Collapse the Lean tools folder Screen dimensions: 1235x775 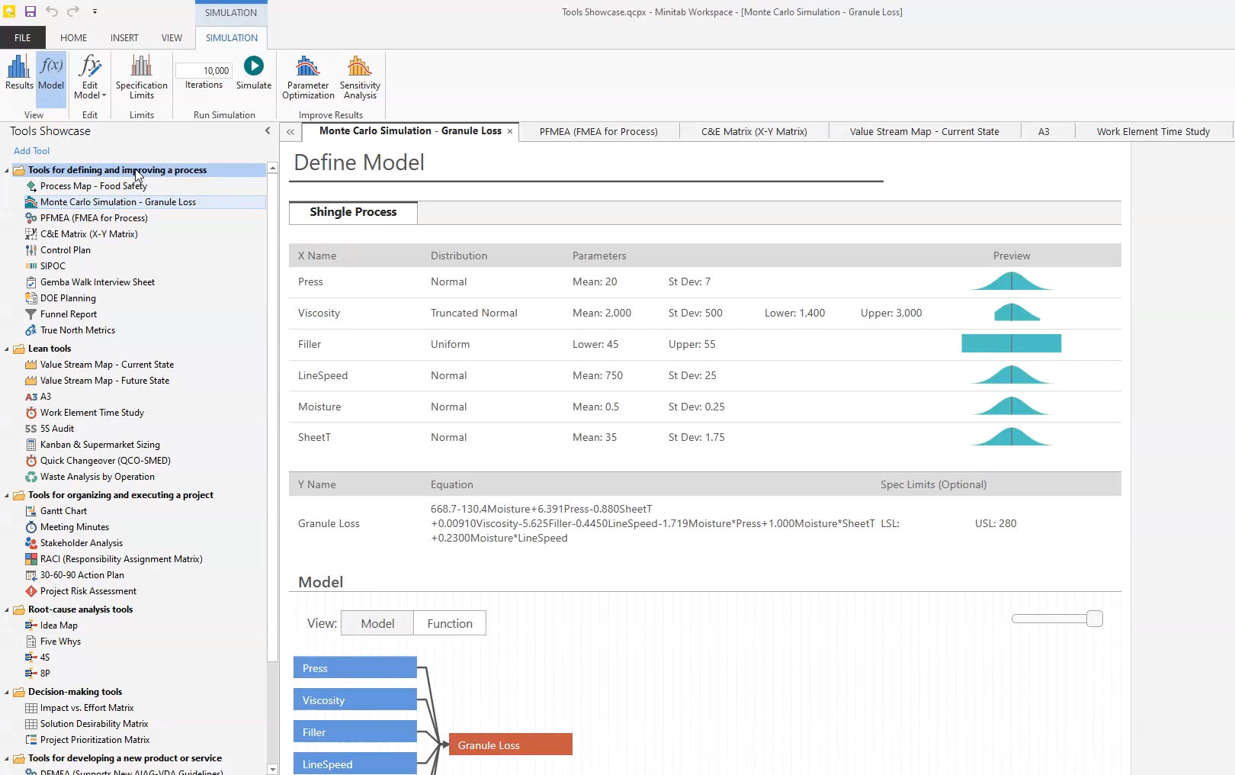(x=7, y=349)
